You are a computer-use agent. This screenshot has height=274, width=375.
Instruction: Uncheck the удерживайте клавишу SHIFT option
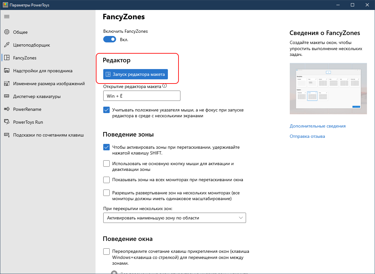106,147
